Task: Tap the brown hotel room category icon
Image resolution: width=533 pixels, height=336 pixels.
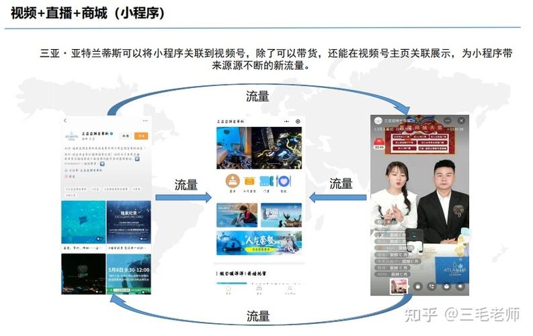Action: click(233, 181)
